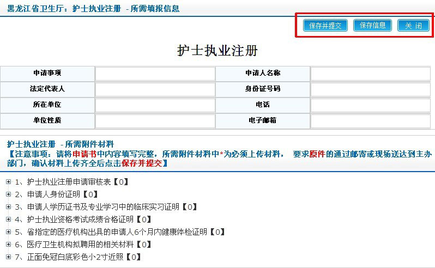Focus the 申请事项 input field
The image size is (435, 268).
click(155, 73)
